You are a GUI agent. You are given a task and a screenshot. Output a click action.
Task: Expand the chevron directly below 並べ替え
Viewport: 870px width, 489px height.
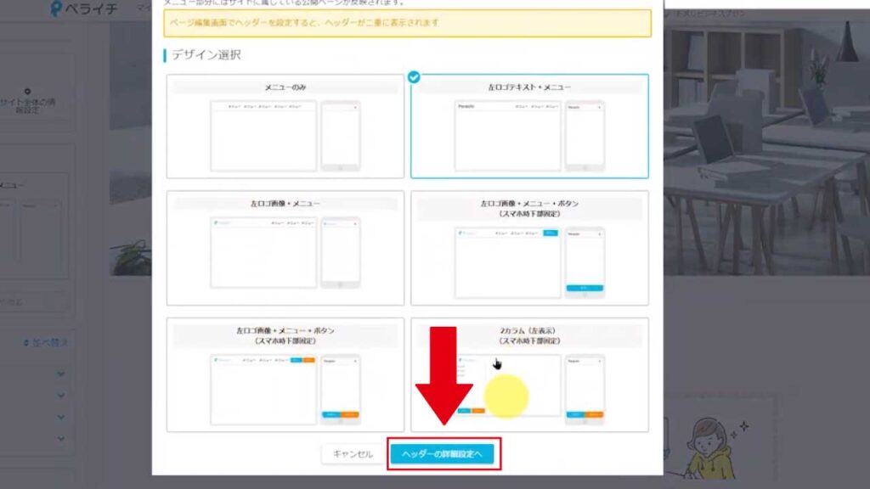pos(61,374)
